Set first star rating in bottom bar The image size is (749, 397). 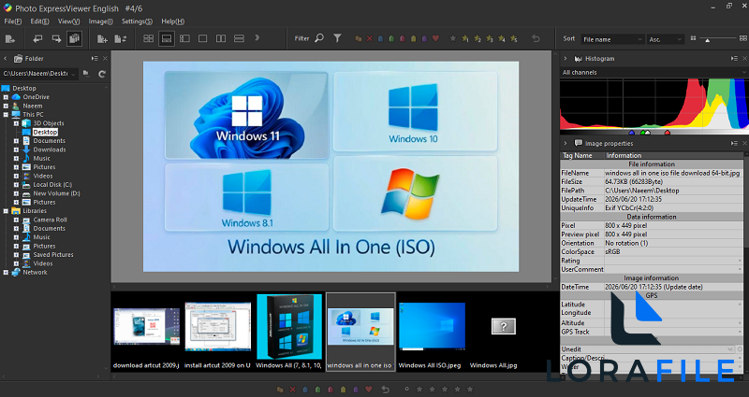click(419, 390)
